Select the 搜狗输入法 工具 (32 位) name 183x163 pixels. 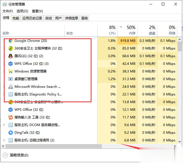pyautogui.click(x=32, y=117)
